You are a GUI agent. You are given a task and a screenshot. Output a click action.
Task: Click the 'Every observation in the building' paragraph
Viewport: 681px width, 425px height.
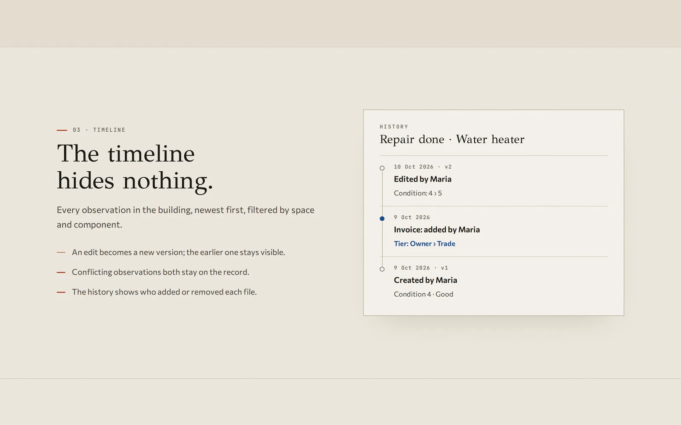click(186, 217)
